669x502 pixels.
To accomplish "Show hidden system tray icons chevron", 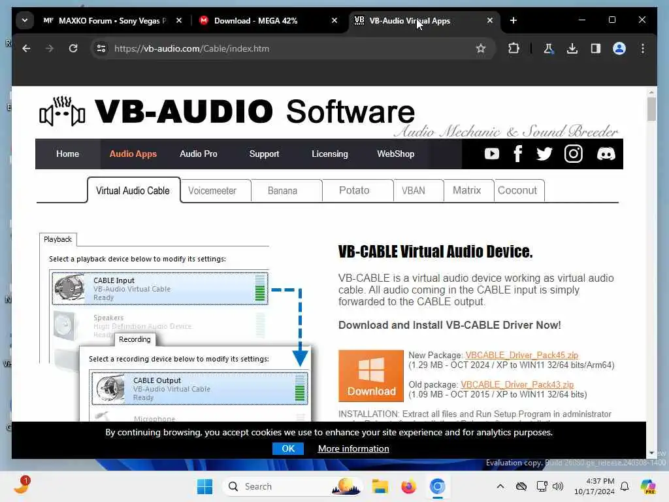I will pos(500,486).
